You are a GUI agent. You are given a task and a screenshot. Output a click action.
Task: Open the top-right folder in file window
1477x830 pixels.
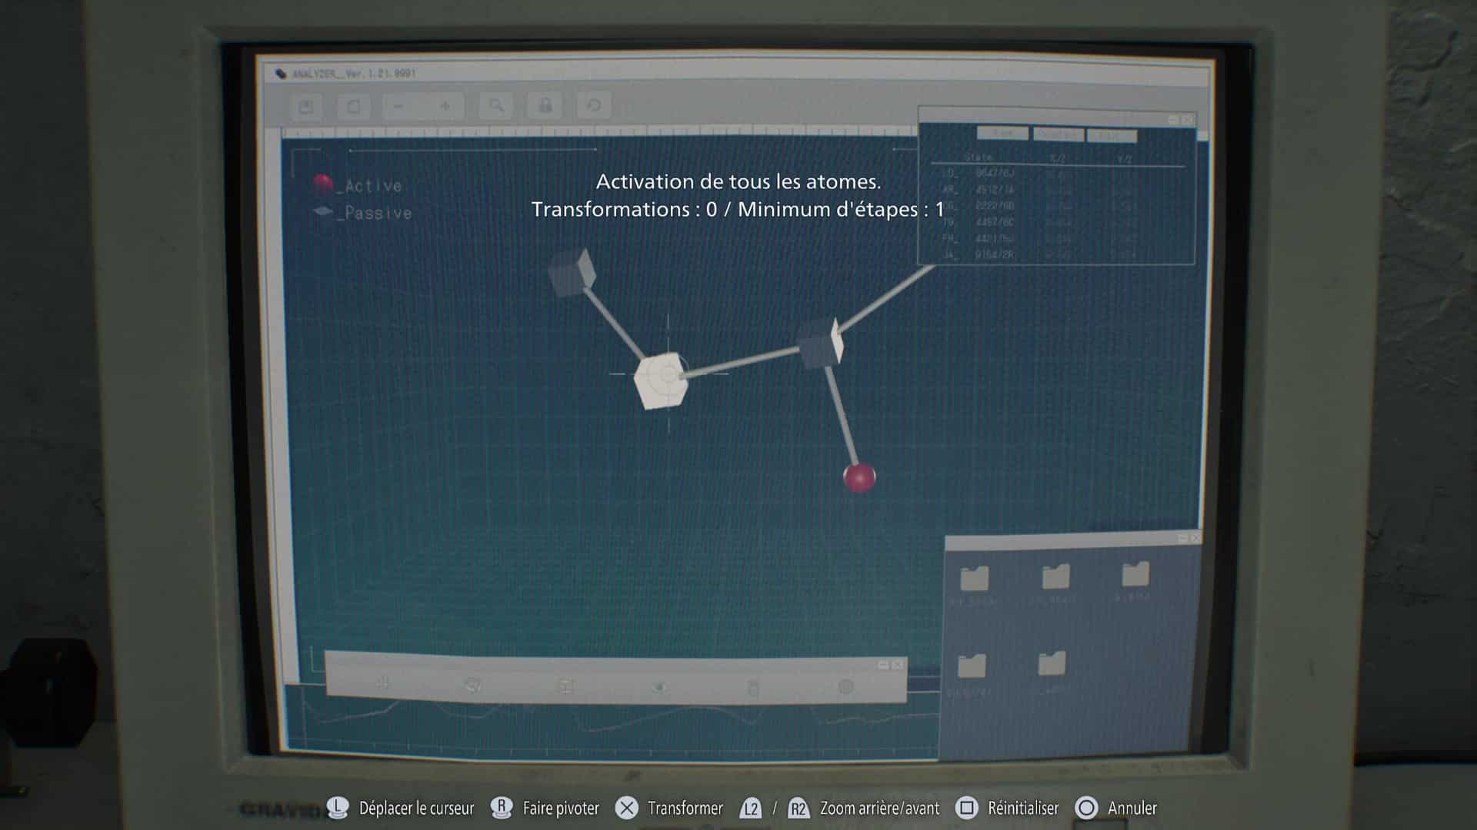[1135, 574]
